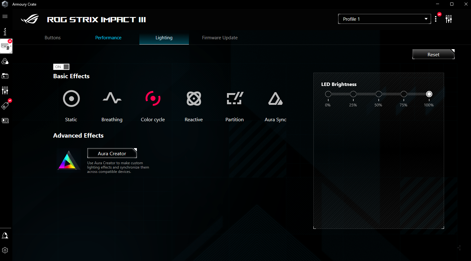Switch to the Lighting tab
Viewport: 471px width, 261px height.
(164, 38)
